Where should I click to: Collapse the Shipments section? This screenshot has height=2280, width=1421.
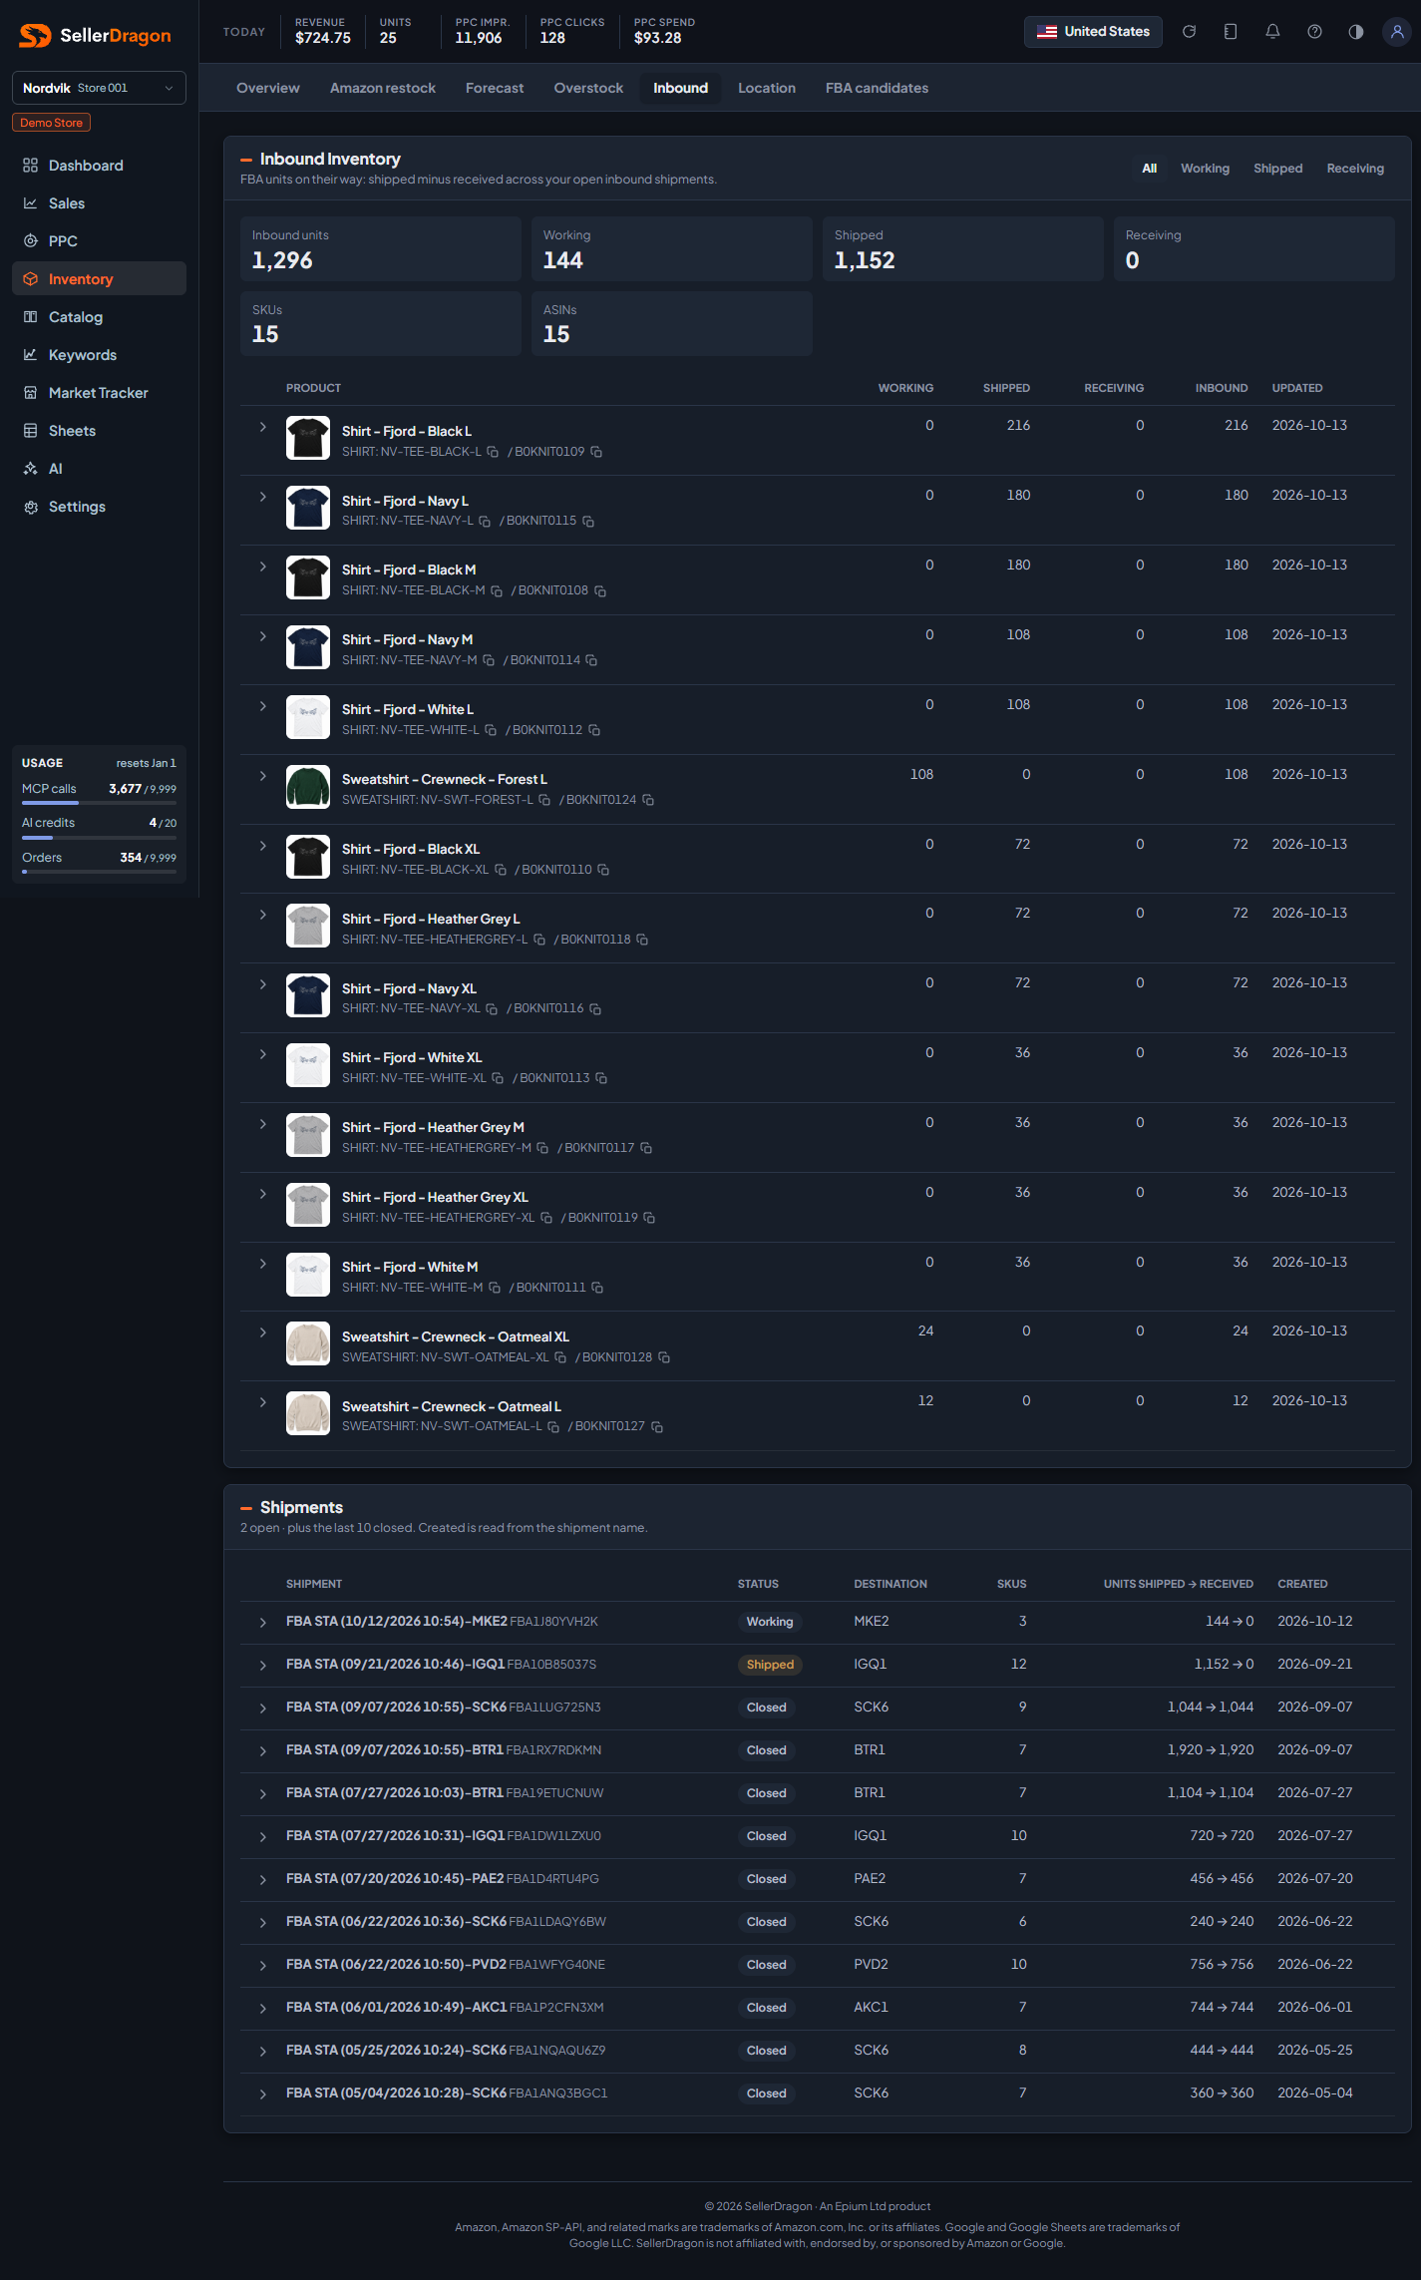(x=246, y=1508)
